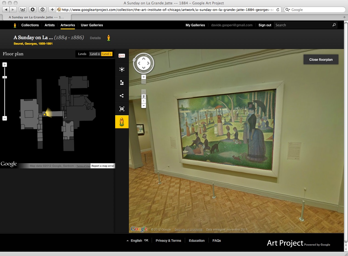Open FAQs footer link
Image resolution: width=348 pixels, height=256 pixels.
click(217, 241)
